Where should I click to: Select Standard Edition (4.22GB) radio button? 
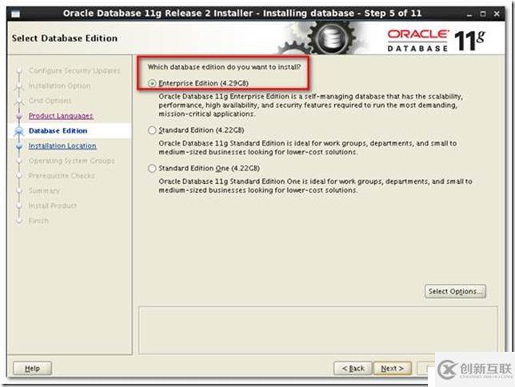(152, 130)
